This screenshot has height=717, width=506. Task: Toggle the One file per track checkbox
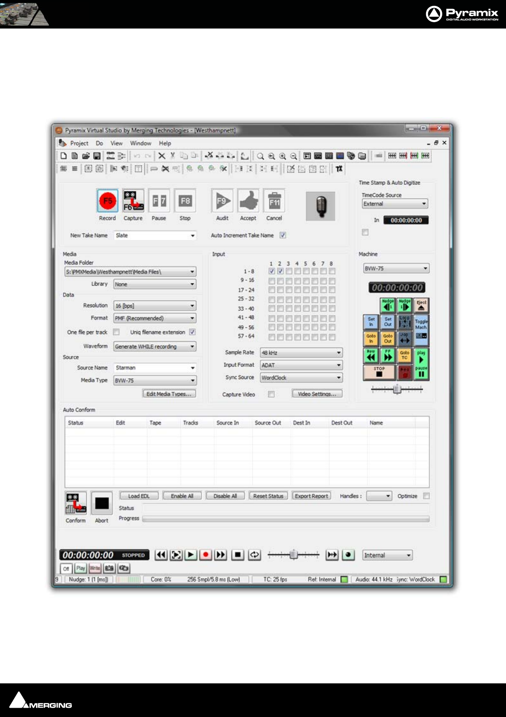116,332
